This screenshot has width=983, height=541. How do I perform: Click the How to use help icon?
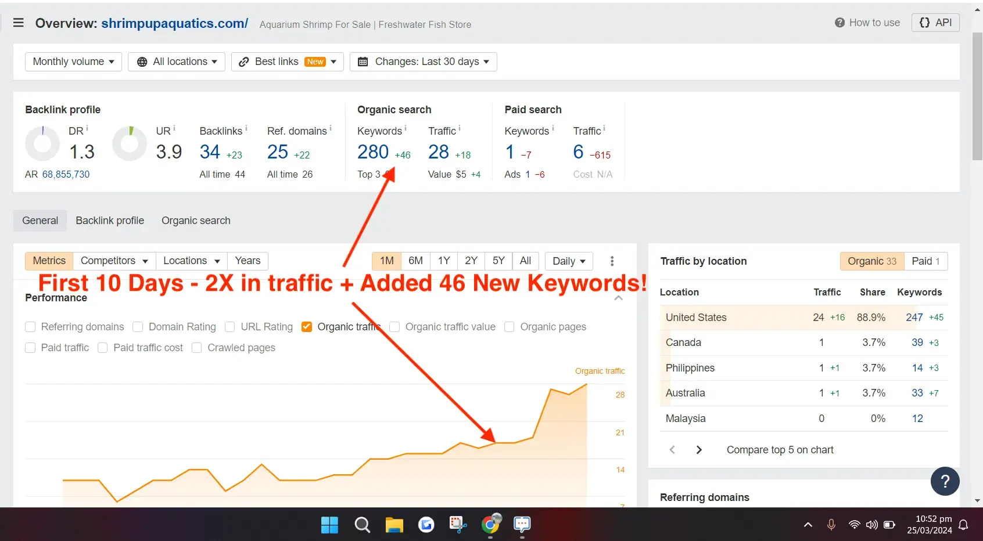click(840, 23)
